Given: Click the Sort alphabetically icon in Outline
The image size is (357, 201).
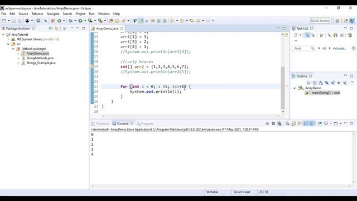Looking at the screenshot, I should (x=321, y=83).
